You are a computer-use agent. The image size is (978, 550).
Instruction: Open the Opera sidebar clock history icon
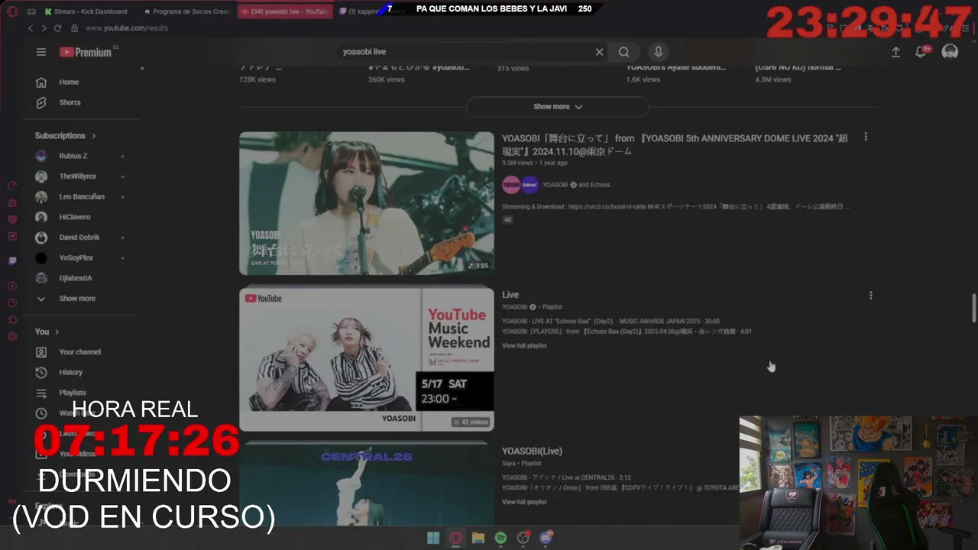[x=12, y=302]
